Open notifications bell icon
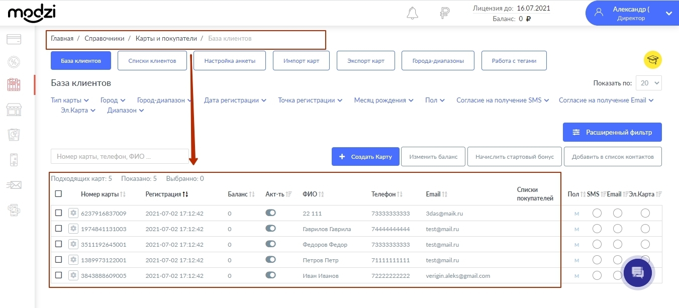Screen dimensions: 679x308 point(412,13)
